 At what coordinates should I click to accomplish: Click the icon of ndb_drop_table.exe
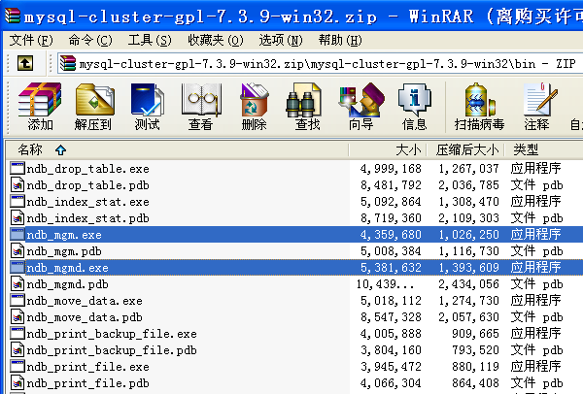(x=17, y=168)
